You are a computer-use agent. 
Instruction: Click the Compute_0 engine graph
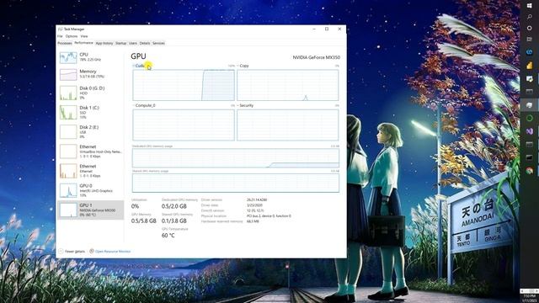tap(184, 125)
